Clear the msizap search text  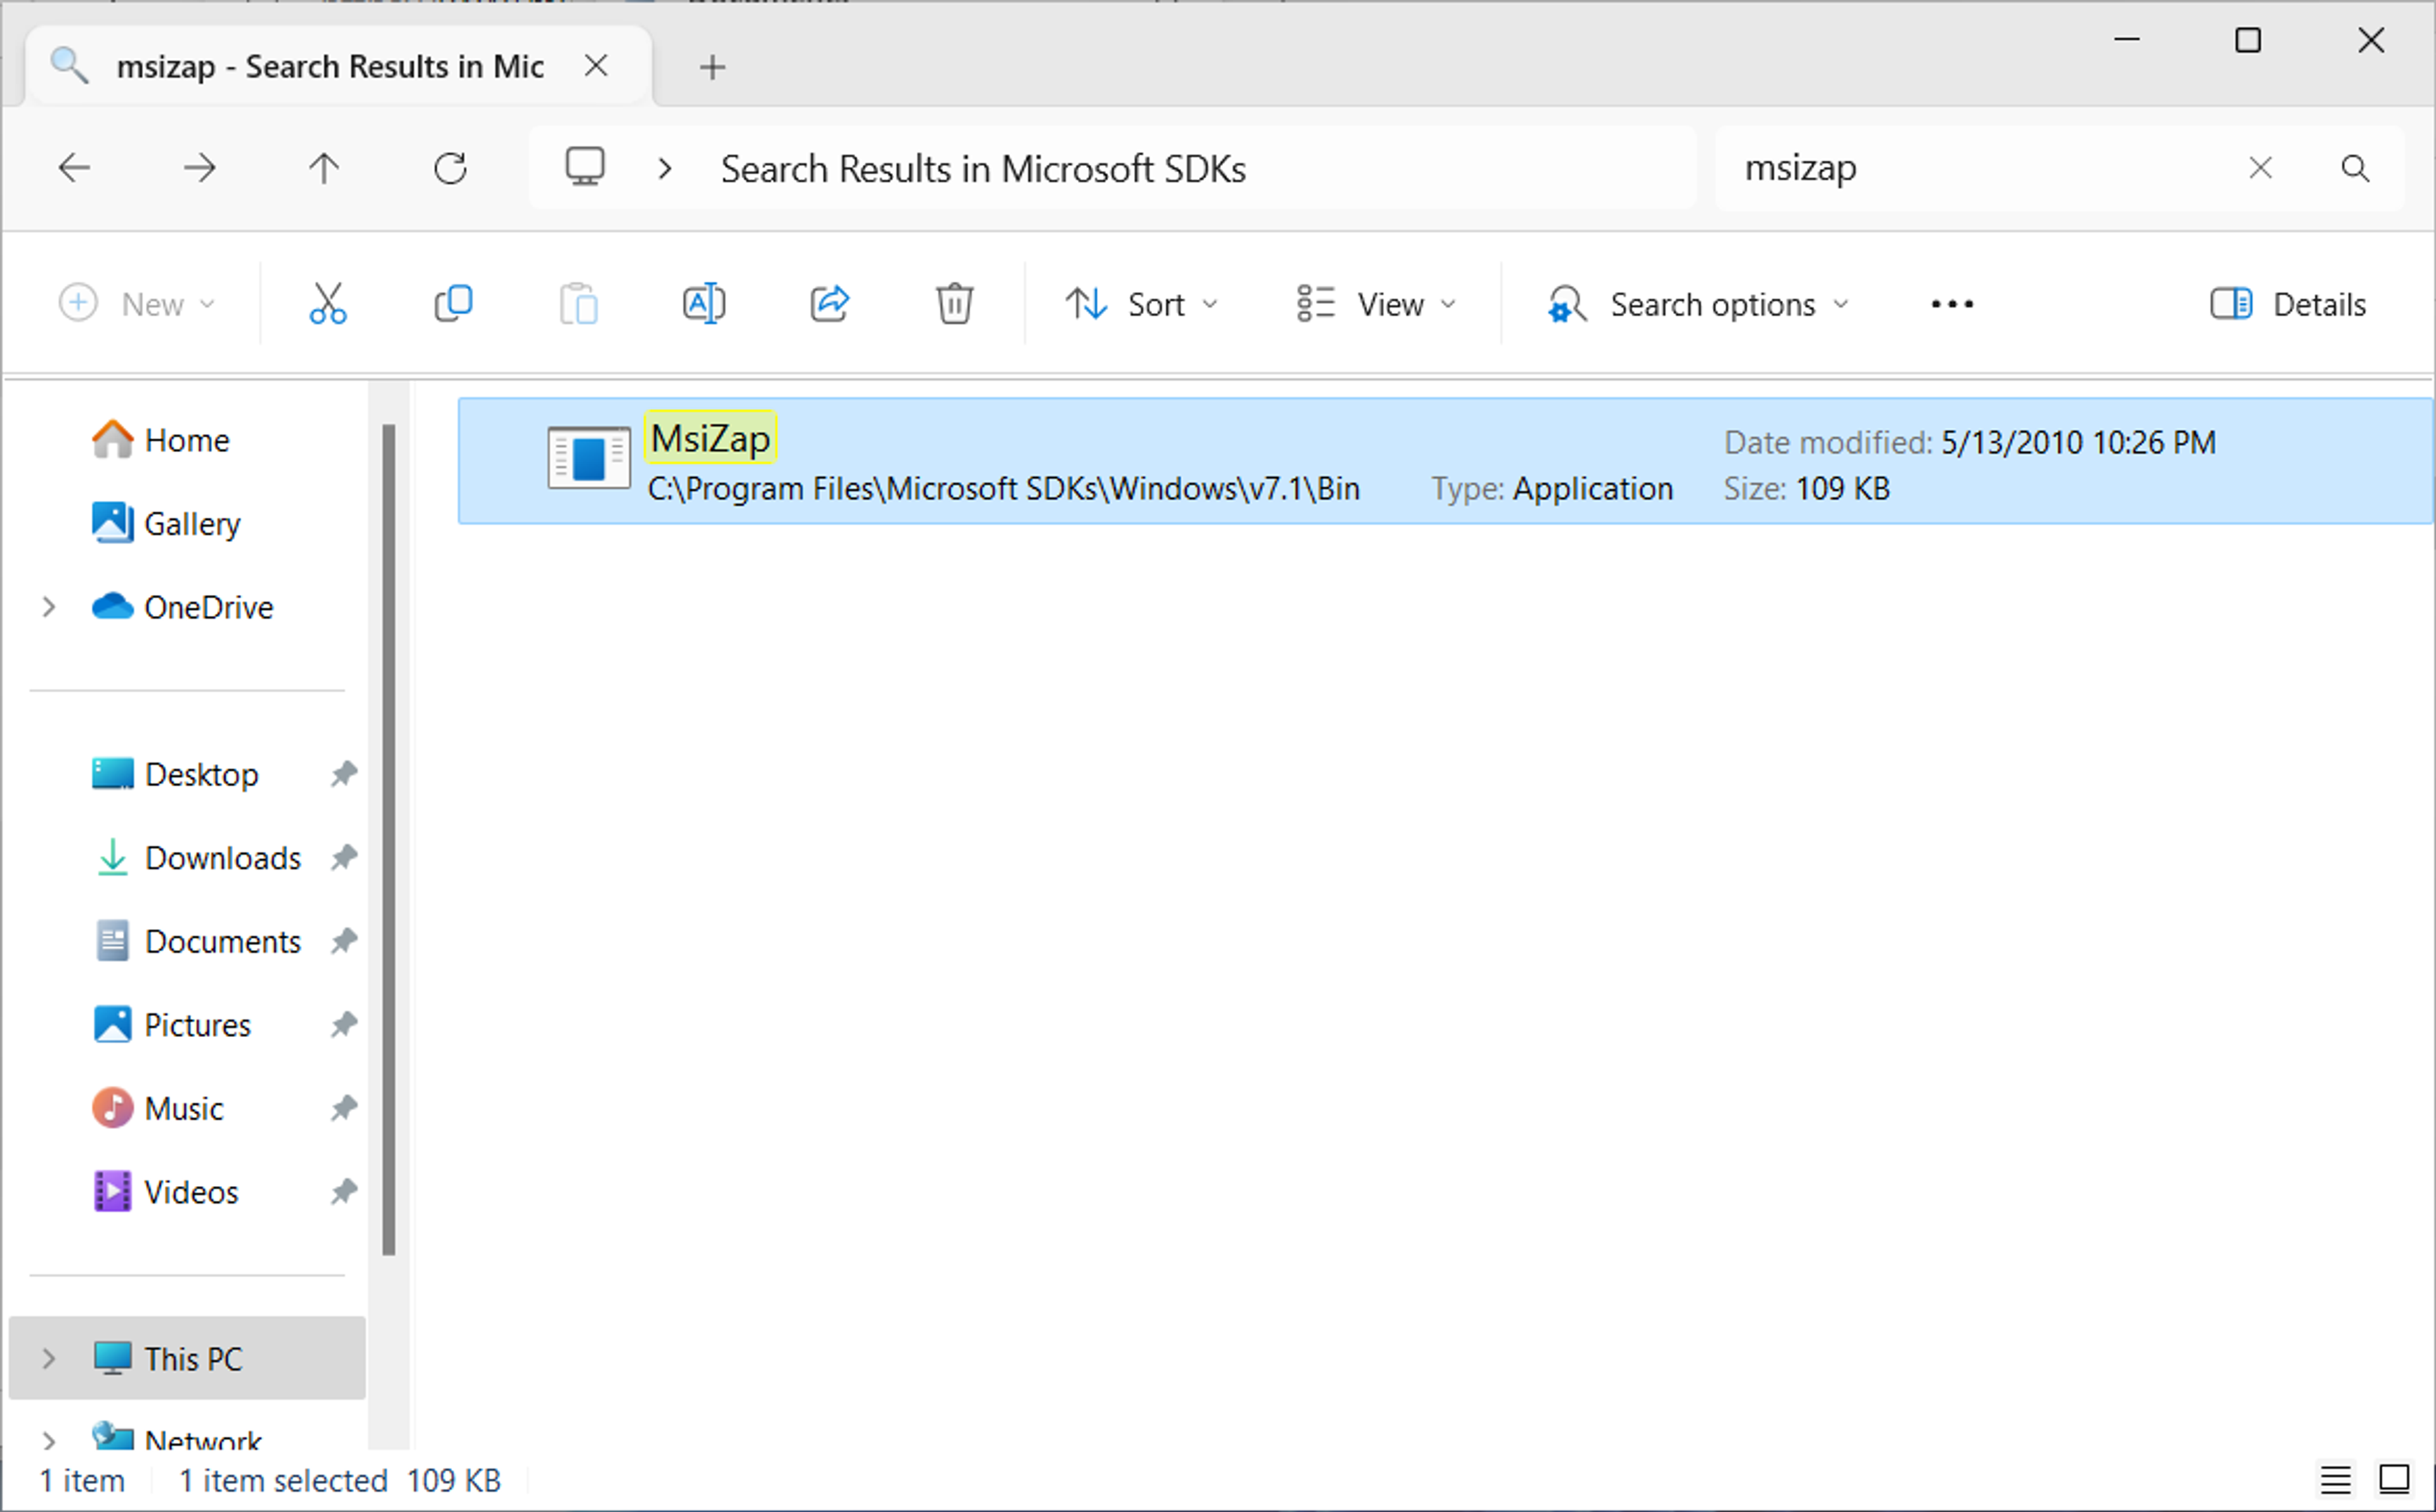2260,168
